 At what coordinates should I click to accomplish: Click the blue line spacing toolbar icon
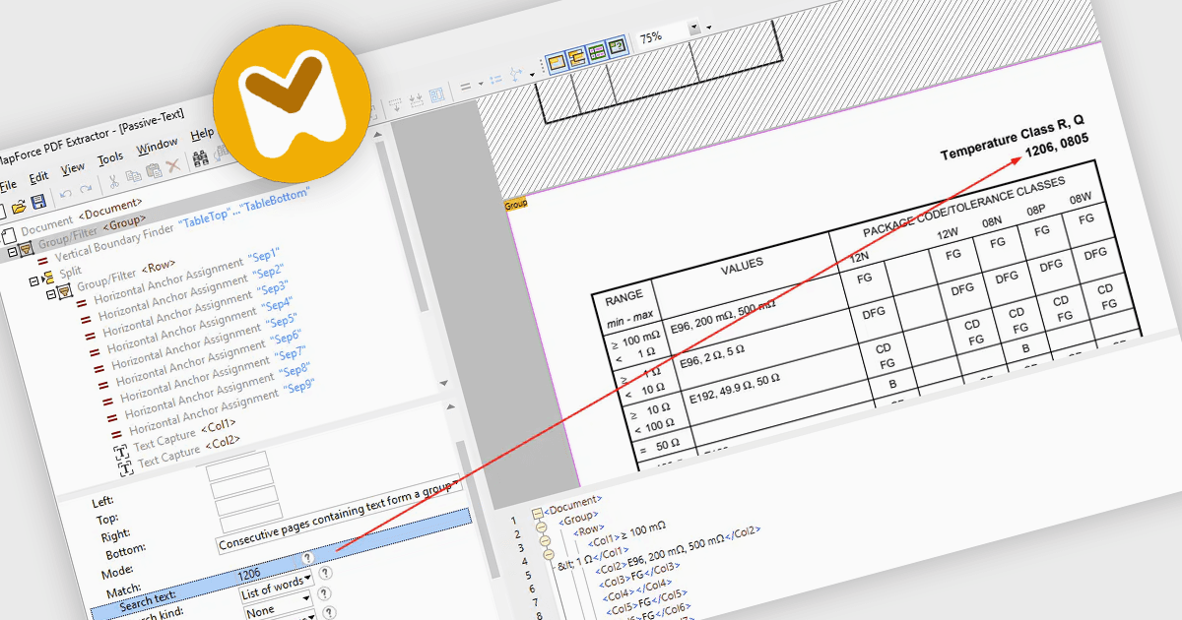pyautogui.click(x=494, y=78)
